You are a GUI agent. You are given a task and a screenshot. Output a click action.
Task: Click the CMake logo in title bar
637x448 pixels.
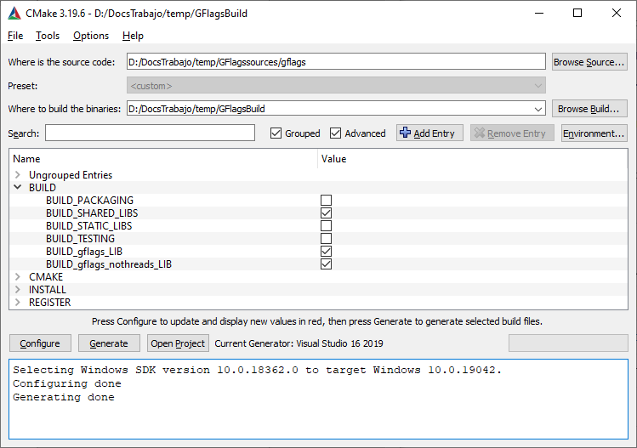(x=14, y=14)
